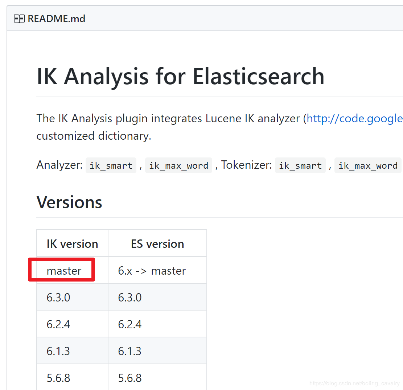The width and height of the screenshot is (403, 390).
Task: Click the 'Tokenizer:' label text
Action: (x=246, y=165)
